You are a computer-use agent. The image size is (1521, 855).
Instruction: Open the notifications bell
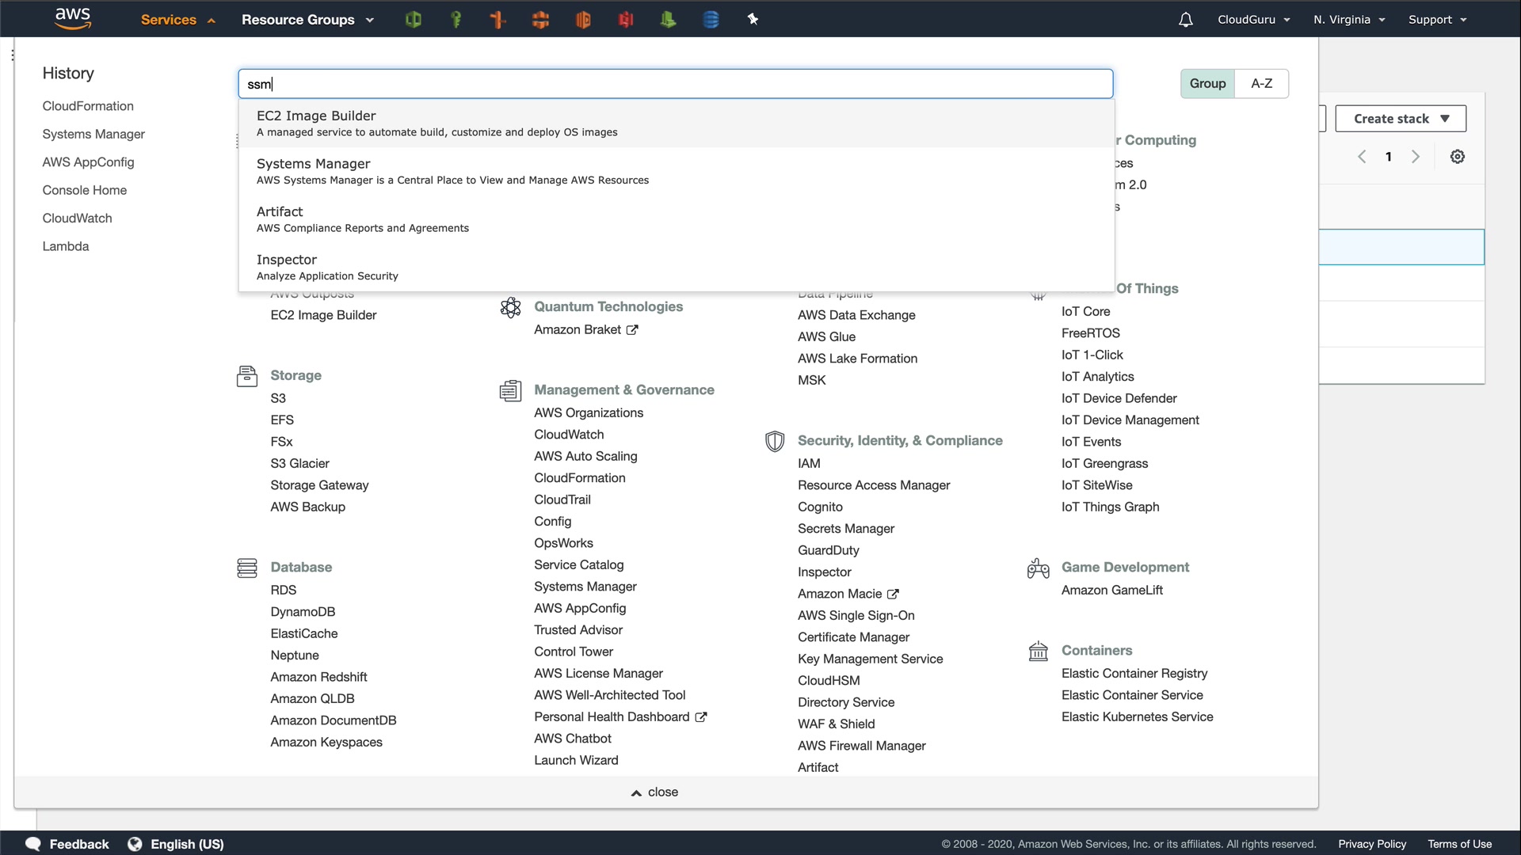point(1185,20)
